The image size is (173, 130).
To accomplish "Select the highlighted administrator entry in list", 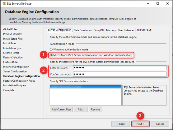I will tap(86, 87).
